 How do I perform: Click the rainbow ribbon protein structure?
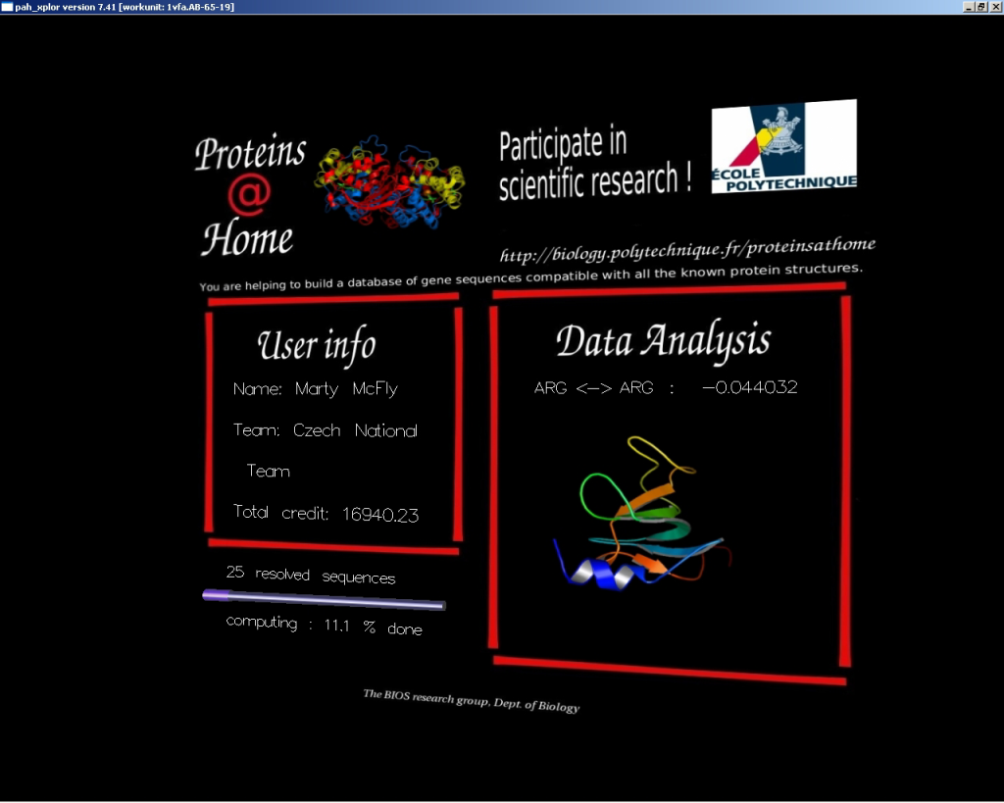pos(638,520)
